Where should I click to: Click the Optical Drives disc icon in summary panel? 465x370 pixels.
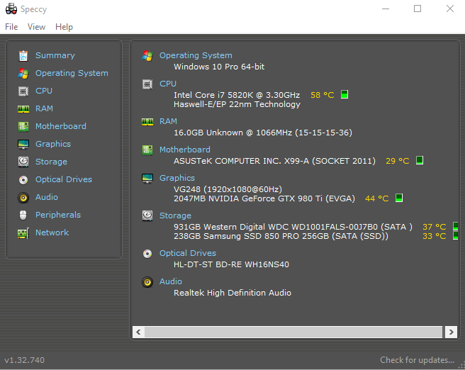147,254
